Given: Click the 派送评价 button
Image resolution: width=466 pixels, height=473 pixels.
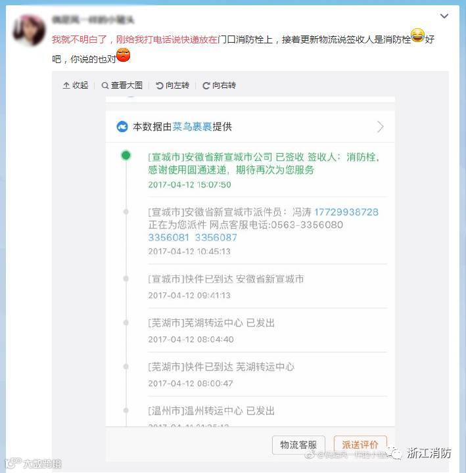Looking at the screenshot, I should pos(360,445).
